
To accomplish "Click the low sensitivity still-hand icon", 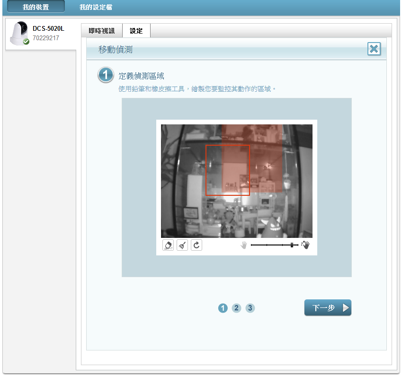I will [244, 245].
